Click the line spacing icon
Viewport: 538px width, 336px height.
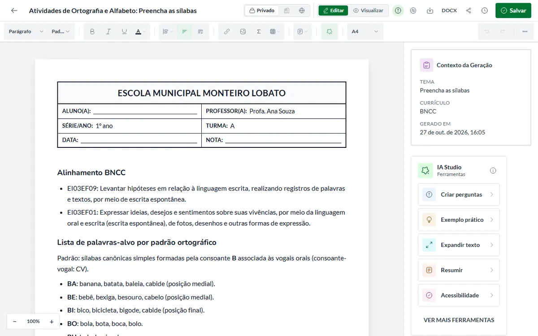200,31
